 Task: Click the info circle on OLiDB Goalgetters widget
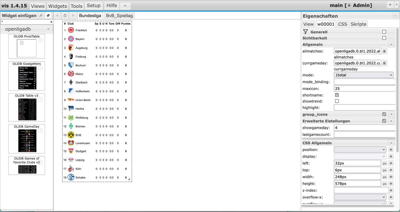(40, 68)
